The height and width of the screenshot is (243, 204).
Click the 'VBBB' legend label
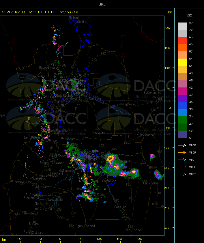(x=192, y=174)
